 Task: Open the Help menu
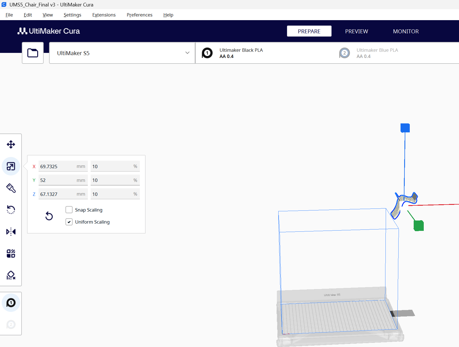pos(168,15)
